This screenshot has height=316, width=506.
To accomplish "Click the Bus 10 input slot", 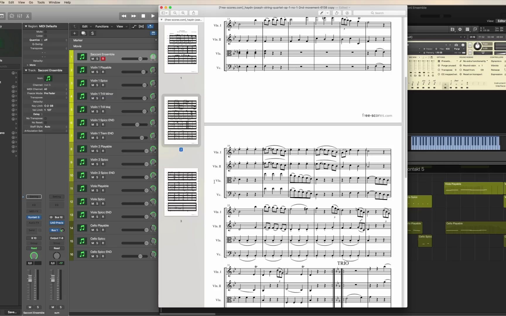I will click(59, 217).
